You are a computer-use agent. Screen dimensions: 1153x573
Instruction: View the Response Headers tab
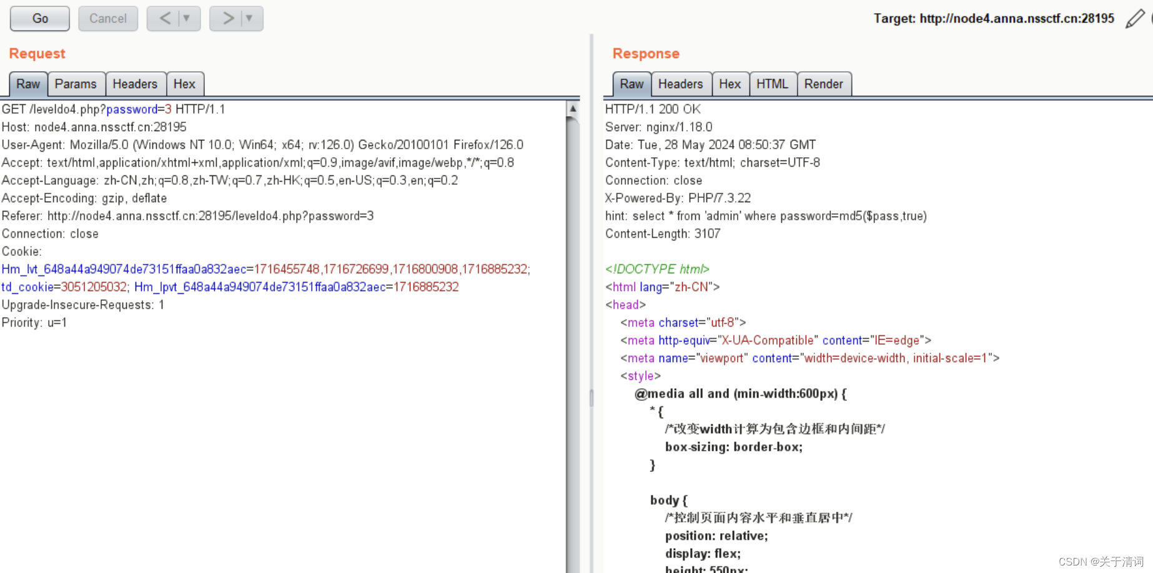pyautogui.click(x=680, y=84)
